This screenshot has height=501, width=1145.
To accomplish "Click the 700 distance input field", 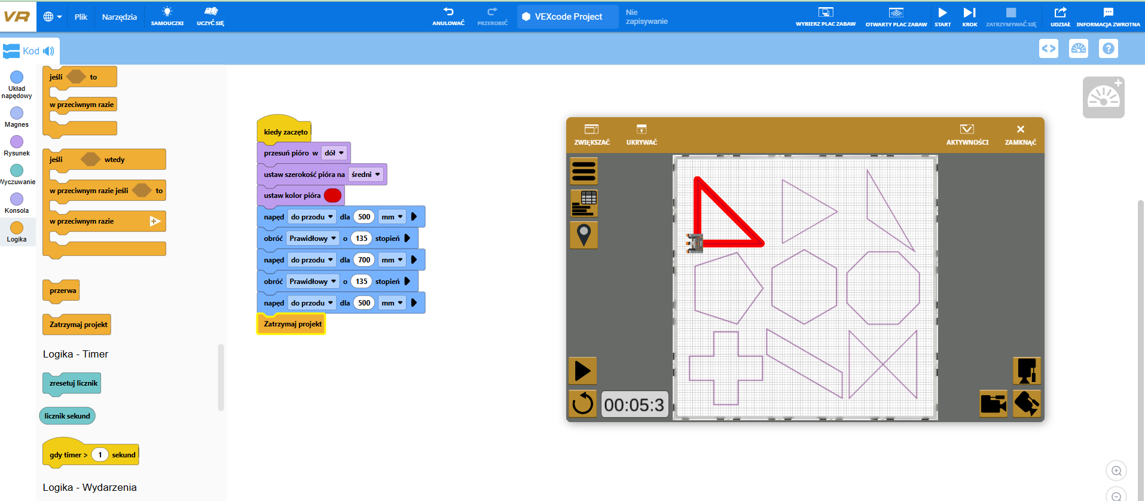I will (364, 260).
